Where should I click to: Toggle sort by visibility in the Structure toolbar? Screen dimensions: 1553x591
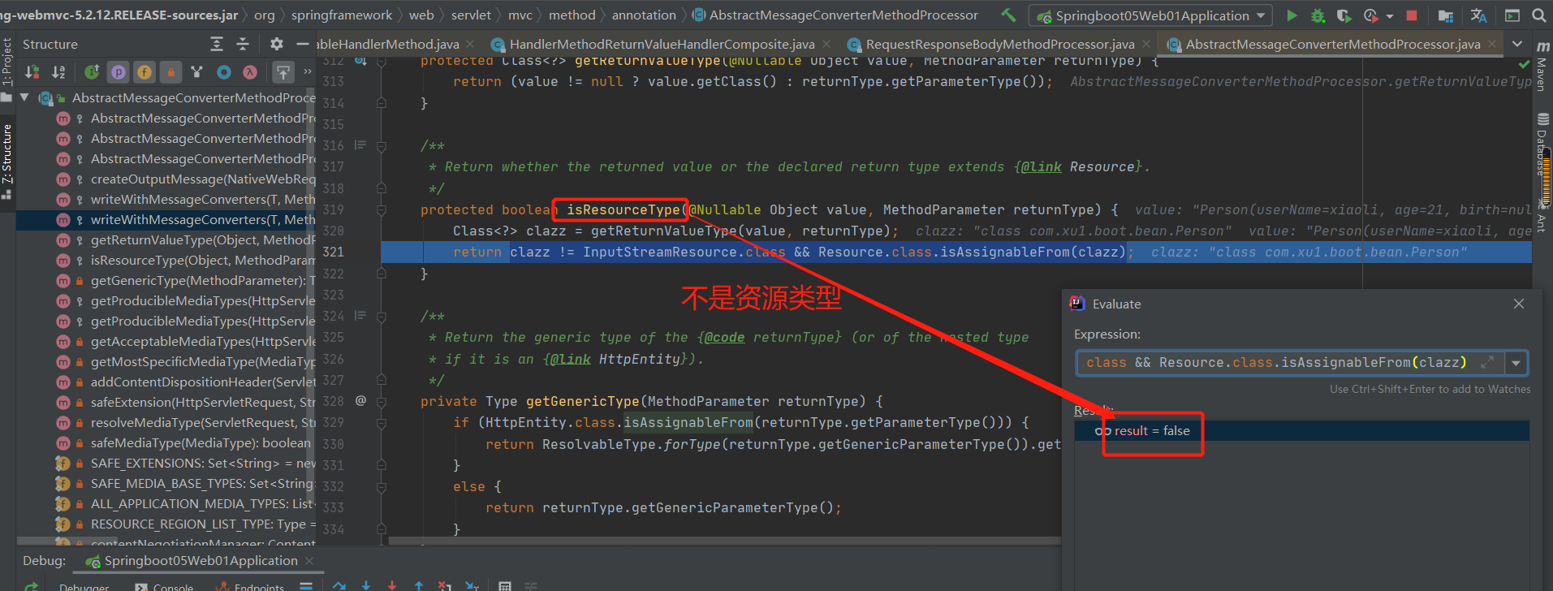click(x=32, y=72)
